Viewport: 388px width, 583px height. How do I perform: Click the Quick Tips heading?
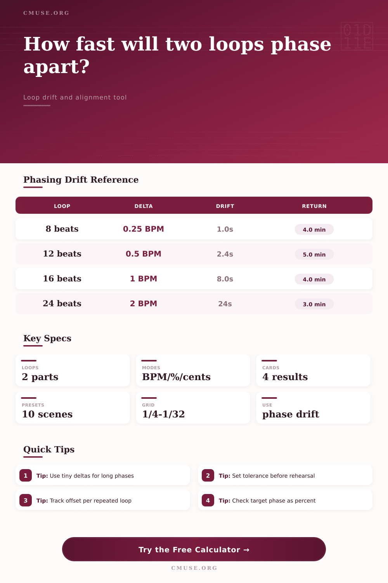coord(49,449)
